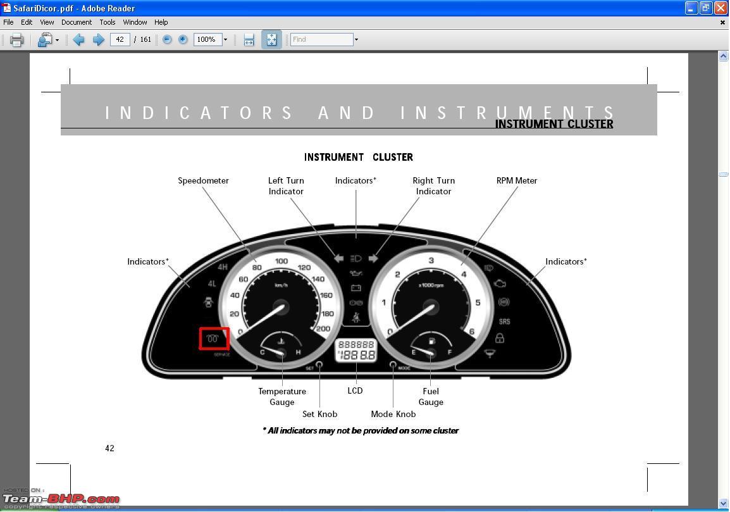Click the 'SRS' airbag indicator in the diagram

click(x=504, y=322)
